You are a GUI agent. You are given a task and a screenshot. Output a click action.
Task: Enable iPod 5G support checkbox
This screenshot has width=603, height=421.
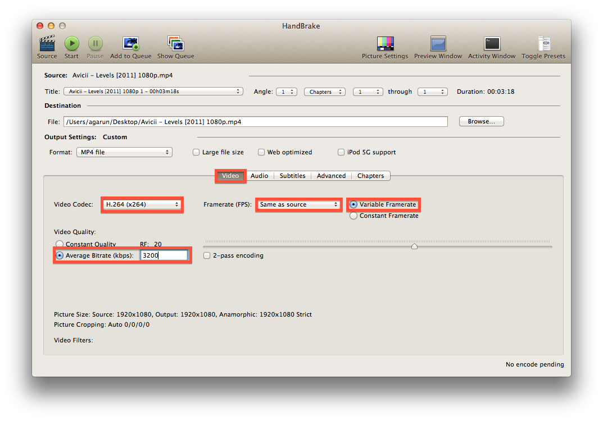[341, 152]
